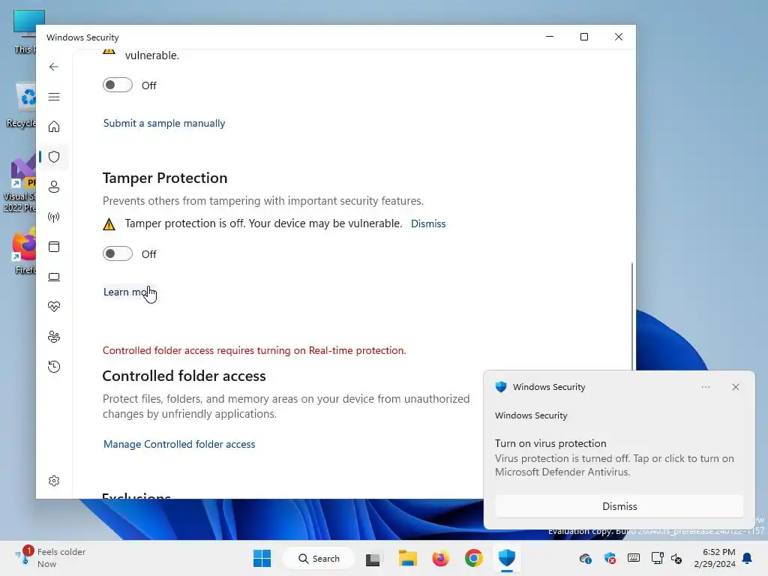
Task: Select Virus & threat protection shield icon
Action: (x=54, y=157)
